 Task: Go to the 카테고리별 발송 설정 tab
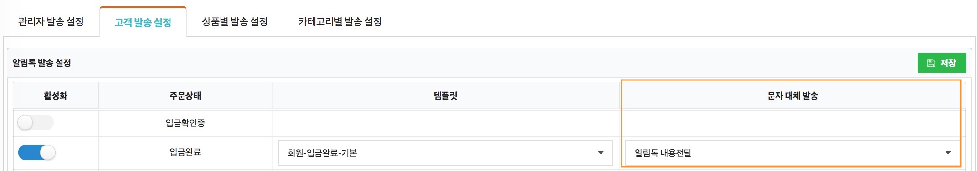pos(340,22)
